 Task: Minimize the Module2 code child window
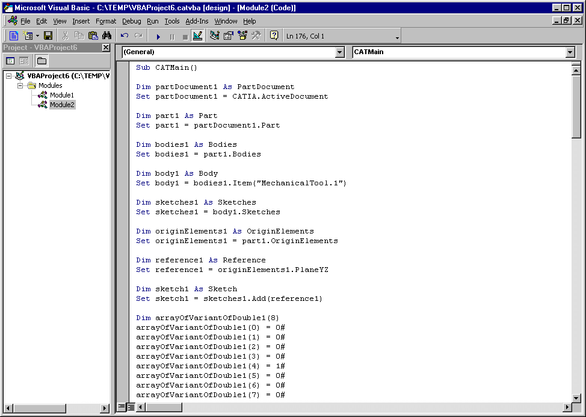click(557, 21)
